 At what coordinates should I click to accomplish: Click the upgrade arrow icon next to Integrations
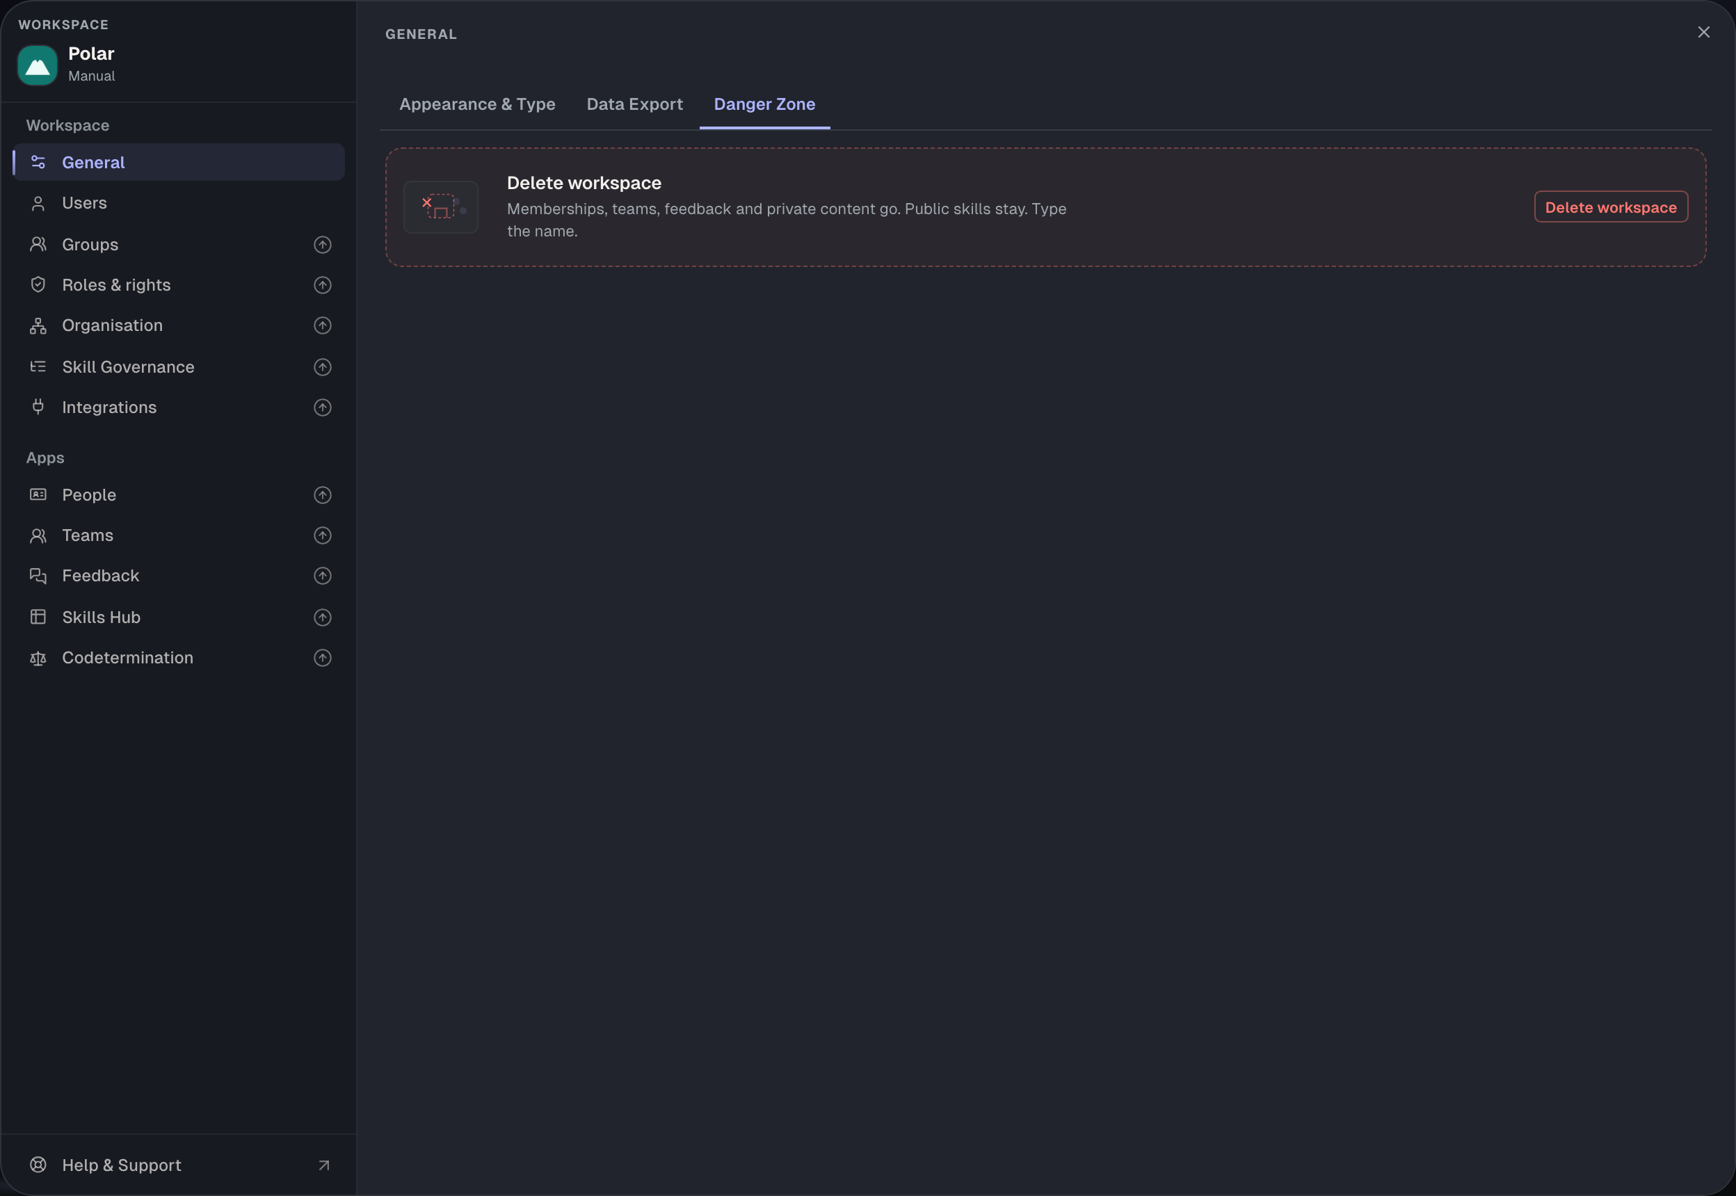pos(322,407)
